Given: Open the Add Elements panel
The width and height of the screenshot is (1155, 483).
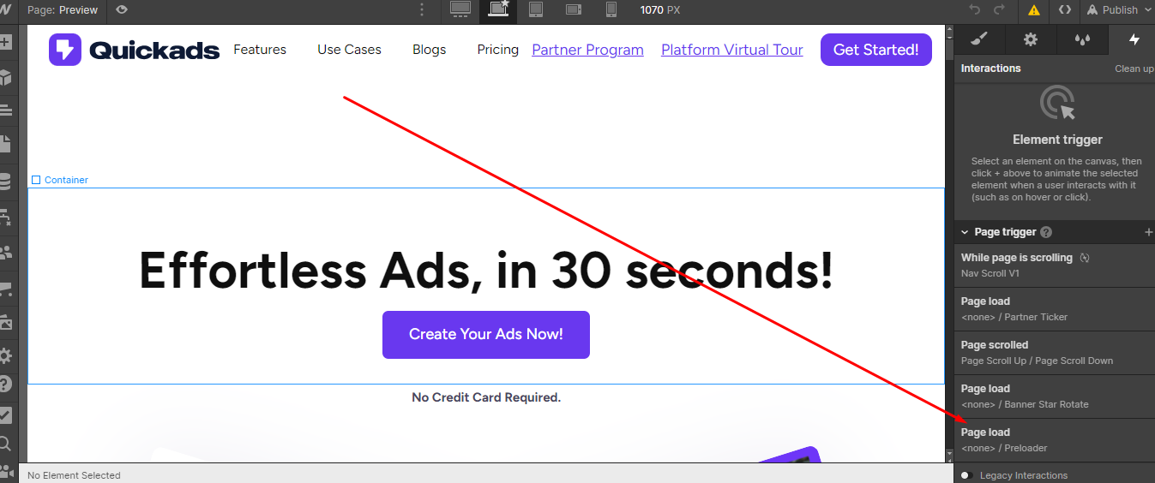Looking at the screenshot, I should 6,42.
